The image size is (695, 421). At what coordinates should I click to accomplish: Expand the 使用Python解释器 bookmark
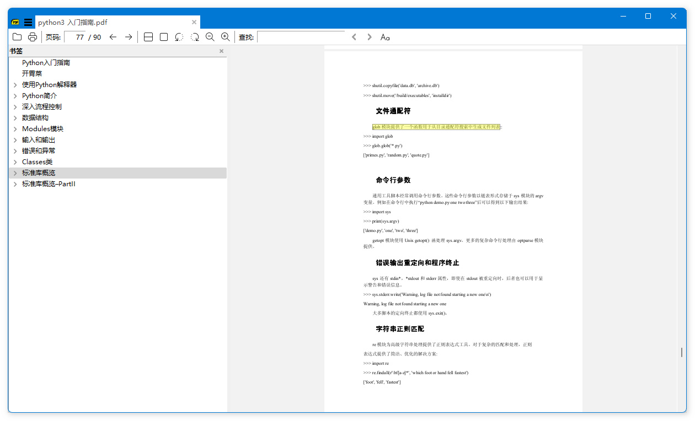tap(15, 85)
